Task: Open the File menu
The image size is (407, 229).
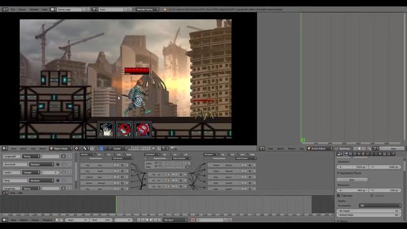Action: (13, 10)
